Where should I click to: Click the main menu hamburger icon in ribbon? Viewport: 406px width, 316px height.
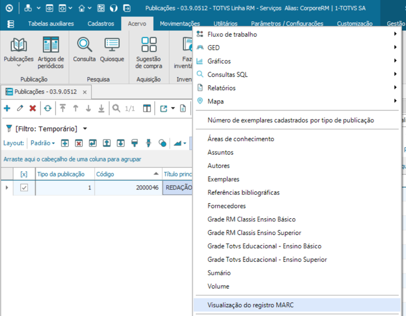click(x=11, y=24)
